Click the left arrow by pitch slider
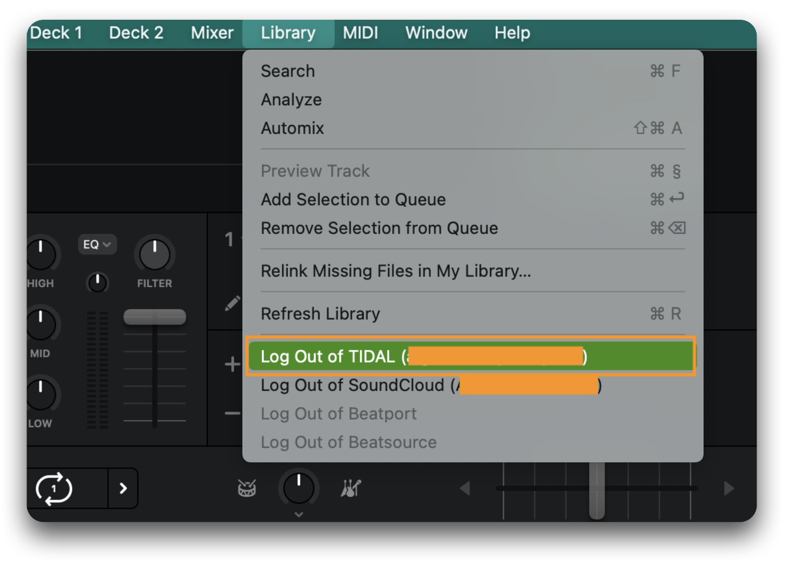This screenshot has height=569, width=795. [465, 488]
